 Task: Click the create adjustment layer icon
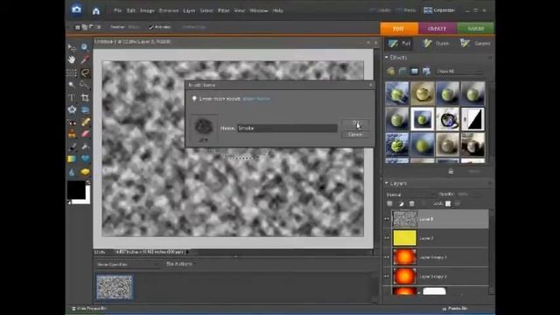(x=401, y=204)
